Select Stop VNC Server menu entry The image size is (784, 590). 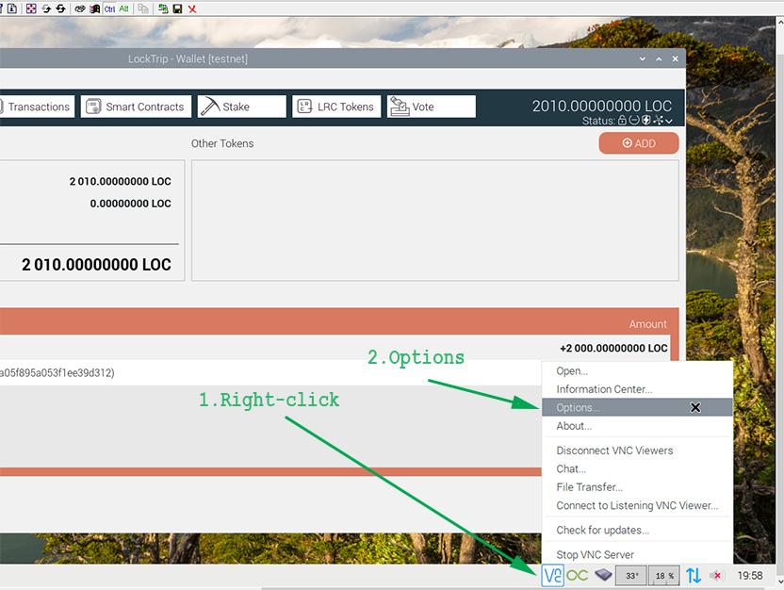tap(595, 554)
